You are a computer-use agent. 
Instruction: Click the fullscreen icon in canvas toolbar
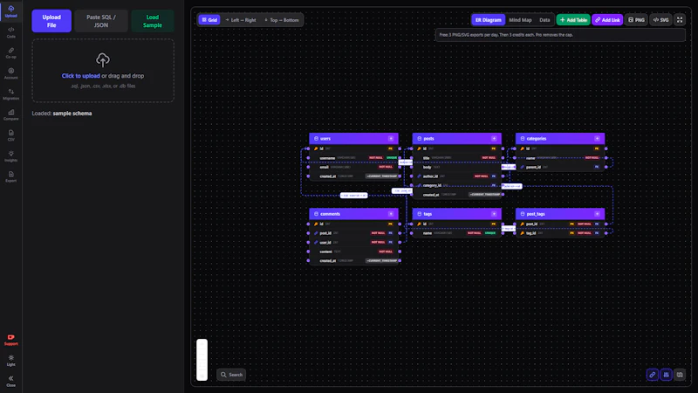pos(680,19)
